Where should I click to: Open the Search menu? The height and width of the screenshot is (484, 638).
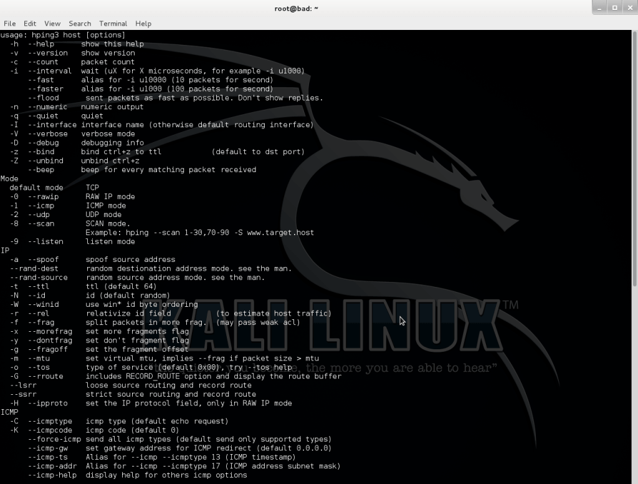pos(80,24)
